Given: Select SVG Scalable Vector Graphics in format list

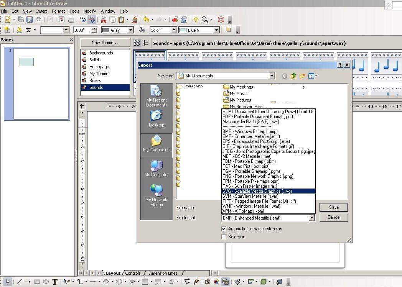Looking at the screenshot, I should pos(268,191).
